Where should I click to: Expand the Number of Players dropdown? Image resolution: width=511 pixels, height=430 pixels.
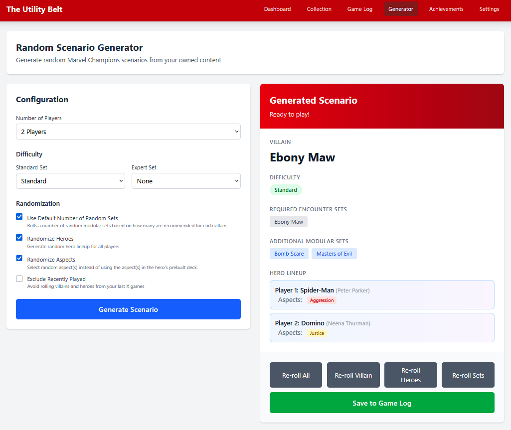click(x=128, y=132)
